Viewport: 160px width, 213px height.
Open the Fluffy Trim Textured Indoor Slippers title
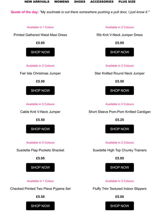pyautogui.click(x=119, y=189)
